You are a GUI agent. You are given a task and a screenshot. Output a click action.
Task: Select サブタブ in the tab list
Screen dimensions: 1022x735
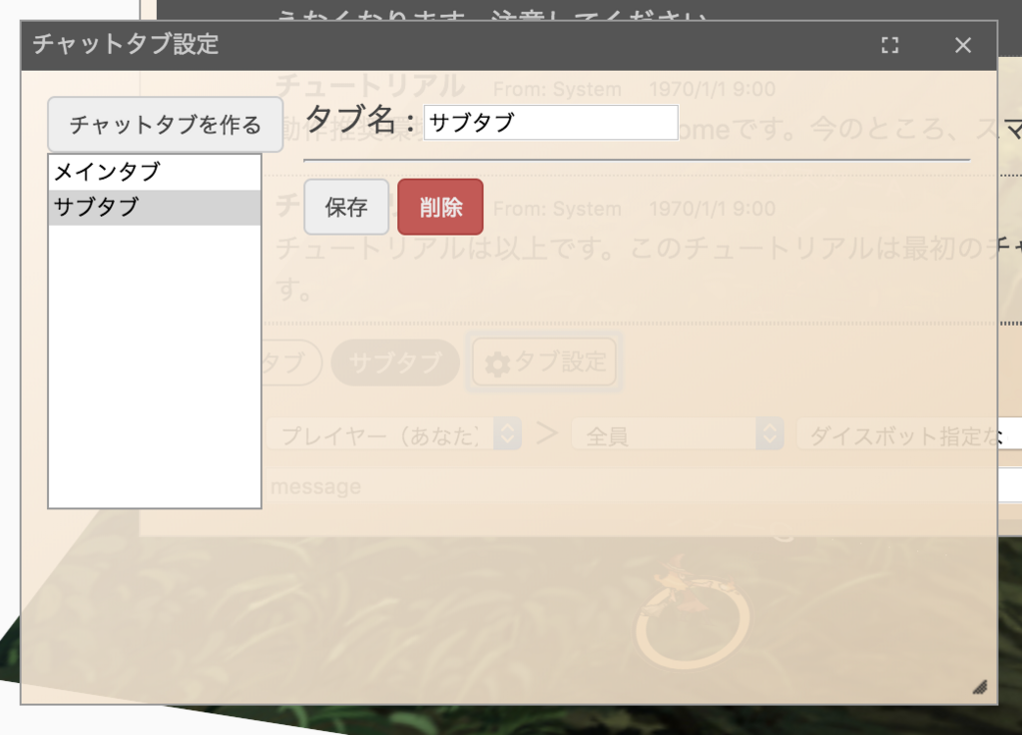[155, 208]
